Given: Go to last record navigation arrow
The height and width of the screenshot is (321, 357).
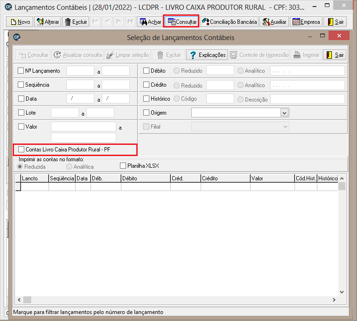Looking at the screenshot, I should [x=130, y=22].
